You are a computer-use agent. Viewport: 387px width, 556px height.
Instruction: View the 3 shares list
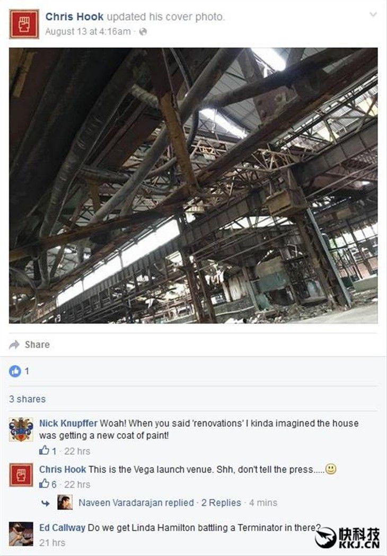point(28,399)
